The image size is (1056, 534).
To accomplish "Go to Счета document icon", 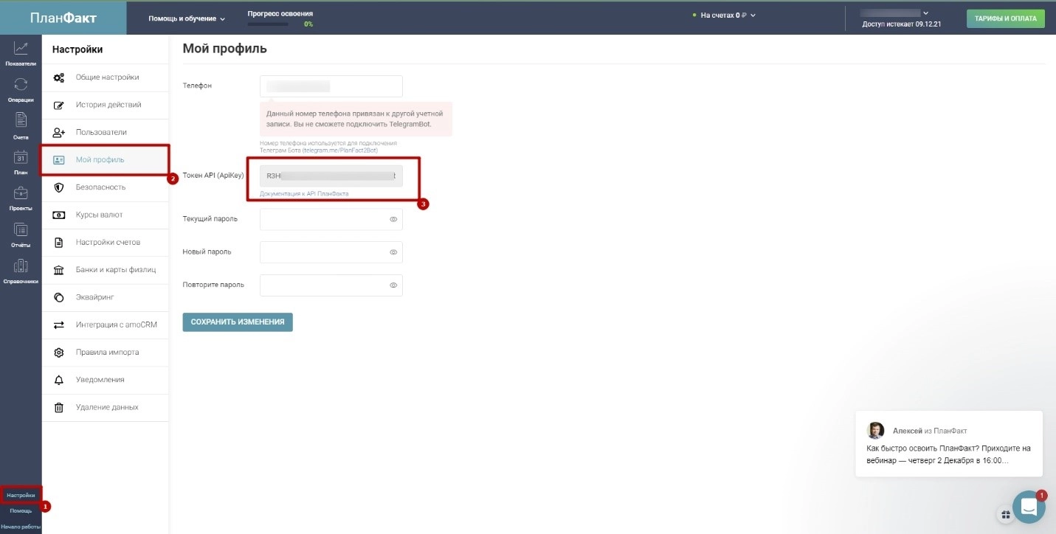I will coord(21,121).
